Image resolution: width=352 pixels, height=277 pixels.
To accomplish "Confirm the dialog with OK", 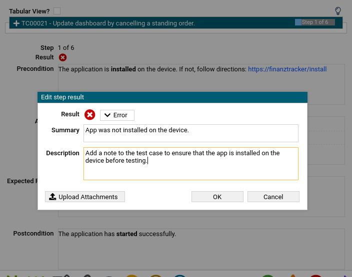I will point(217,197).
